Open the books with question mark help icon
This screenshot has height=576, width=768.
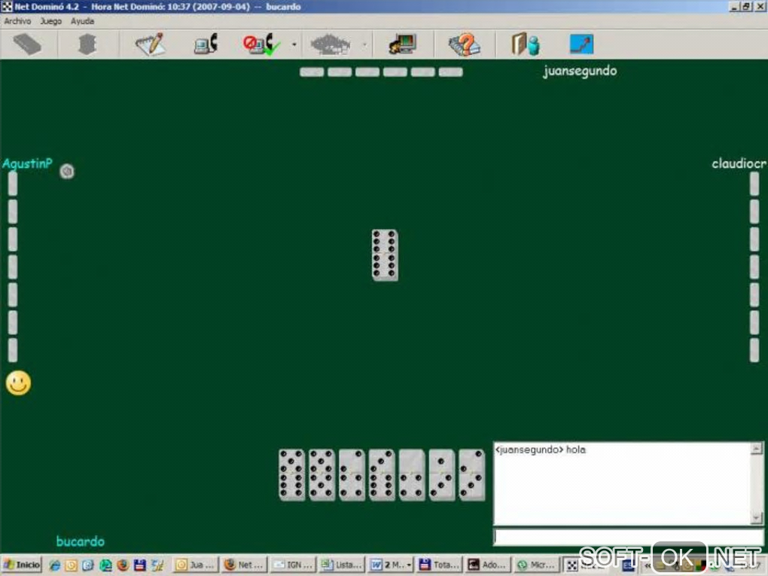[x=465, y=44]
